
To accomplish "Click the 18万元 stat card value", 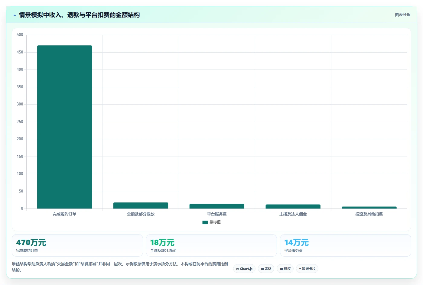I will (162, 243).
